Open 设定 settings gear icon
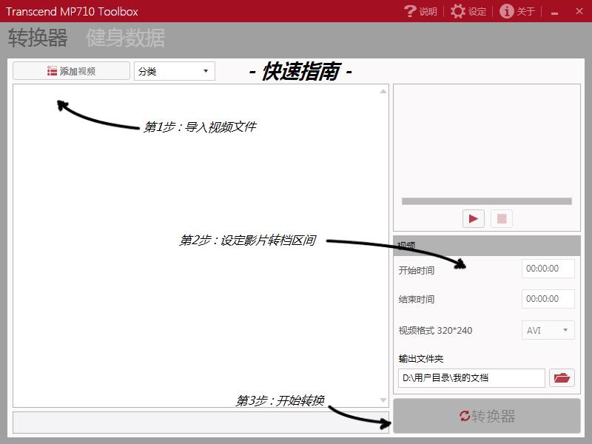 [459, 11]
